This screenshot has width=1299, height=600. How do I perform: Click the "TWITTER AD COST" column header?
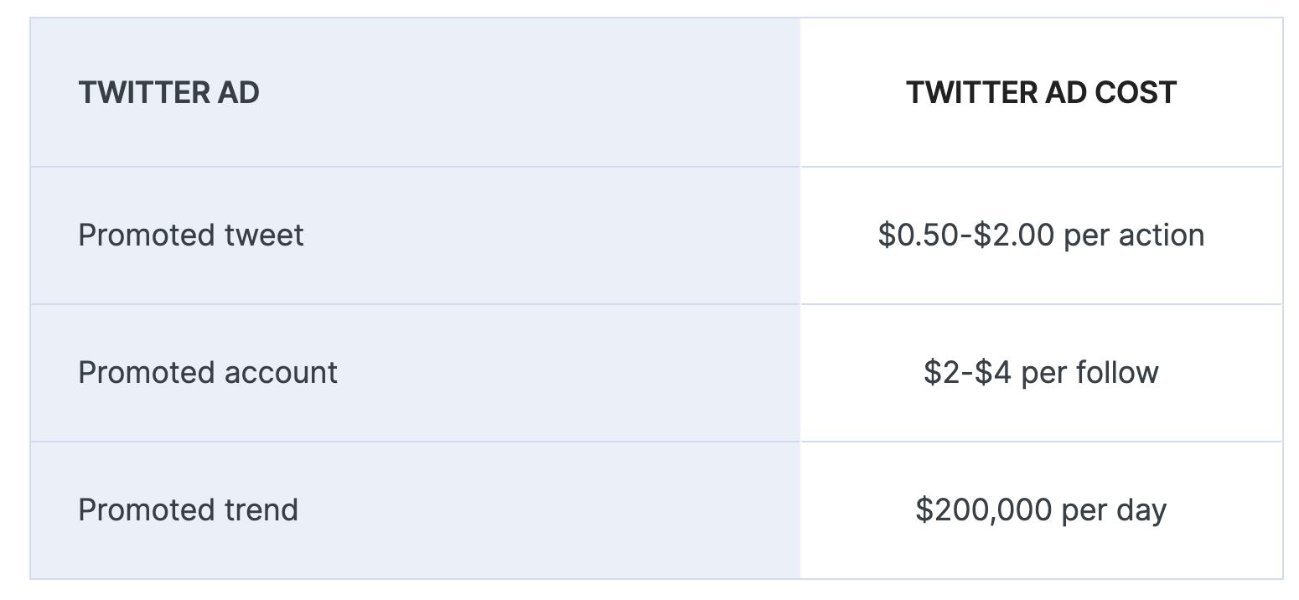[x=1041, y=92]
